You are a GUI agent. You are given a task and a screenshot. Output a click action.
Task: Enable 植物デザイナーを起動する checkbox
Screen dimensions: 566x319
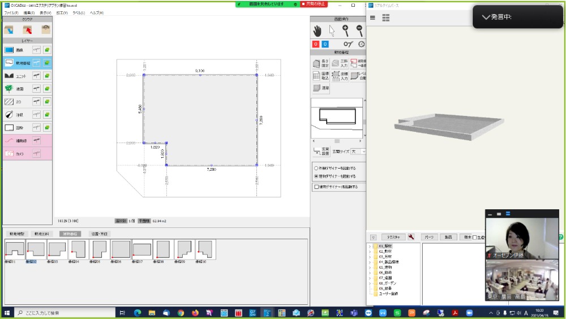click(x=316, y=186)
